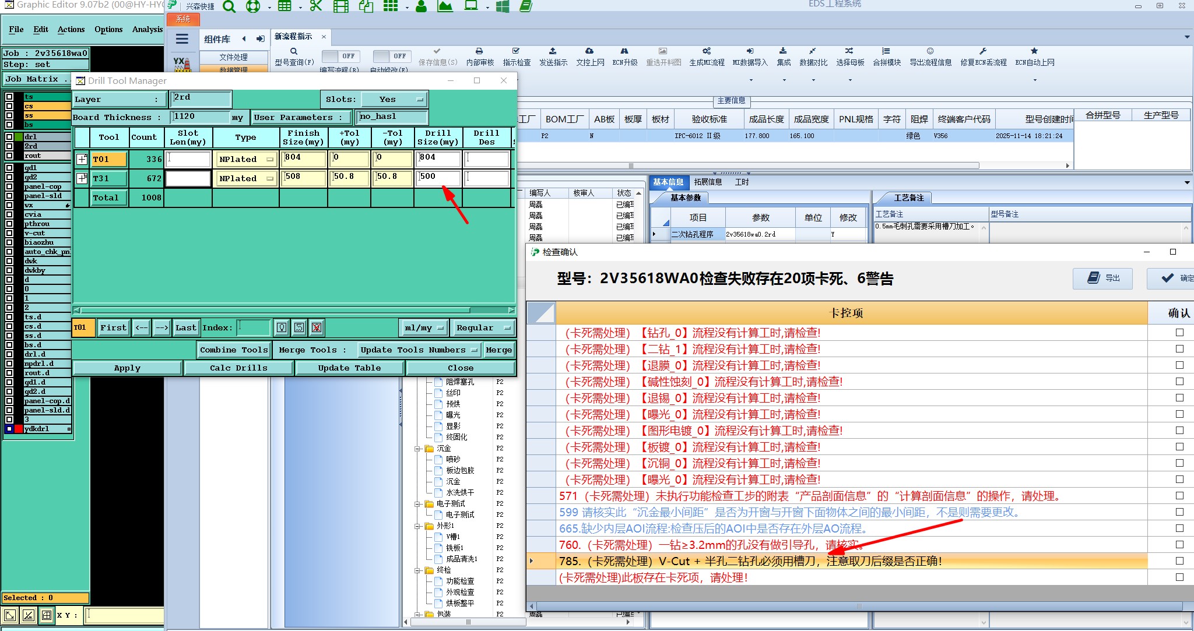Click the 内部审核 printer icon
Image resolution: width=1194 pixels, height=631 pixels.
[479, 52]
